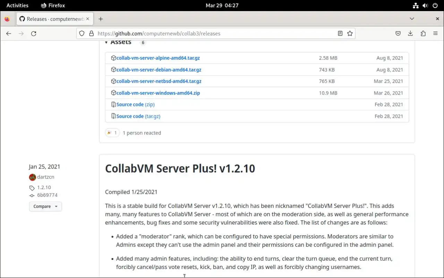Open the downloads panel

(x=410, y=33)
